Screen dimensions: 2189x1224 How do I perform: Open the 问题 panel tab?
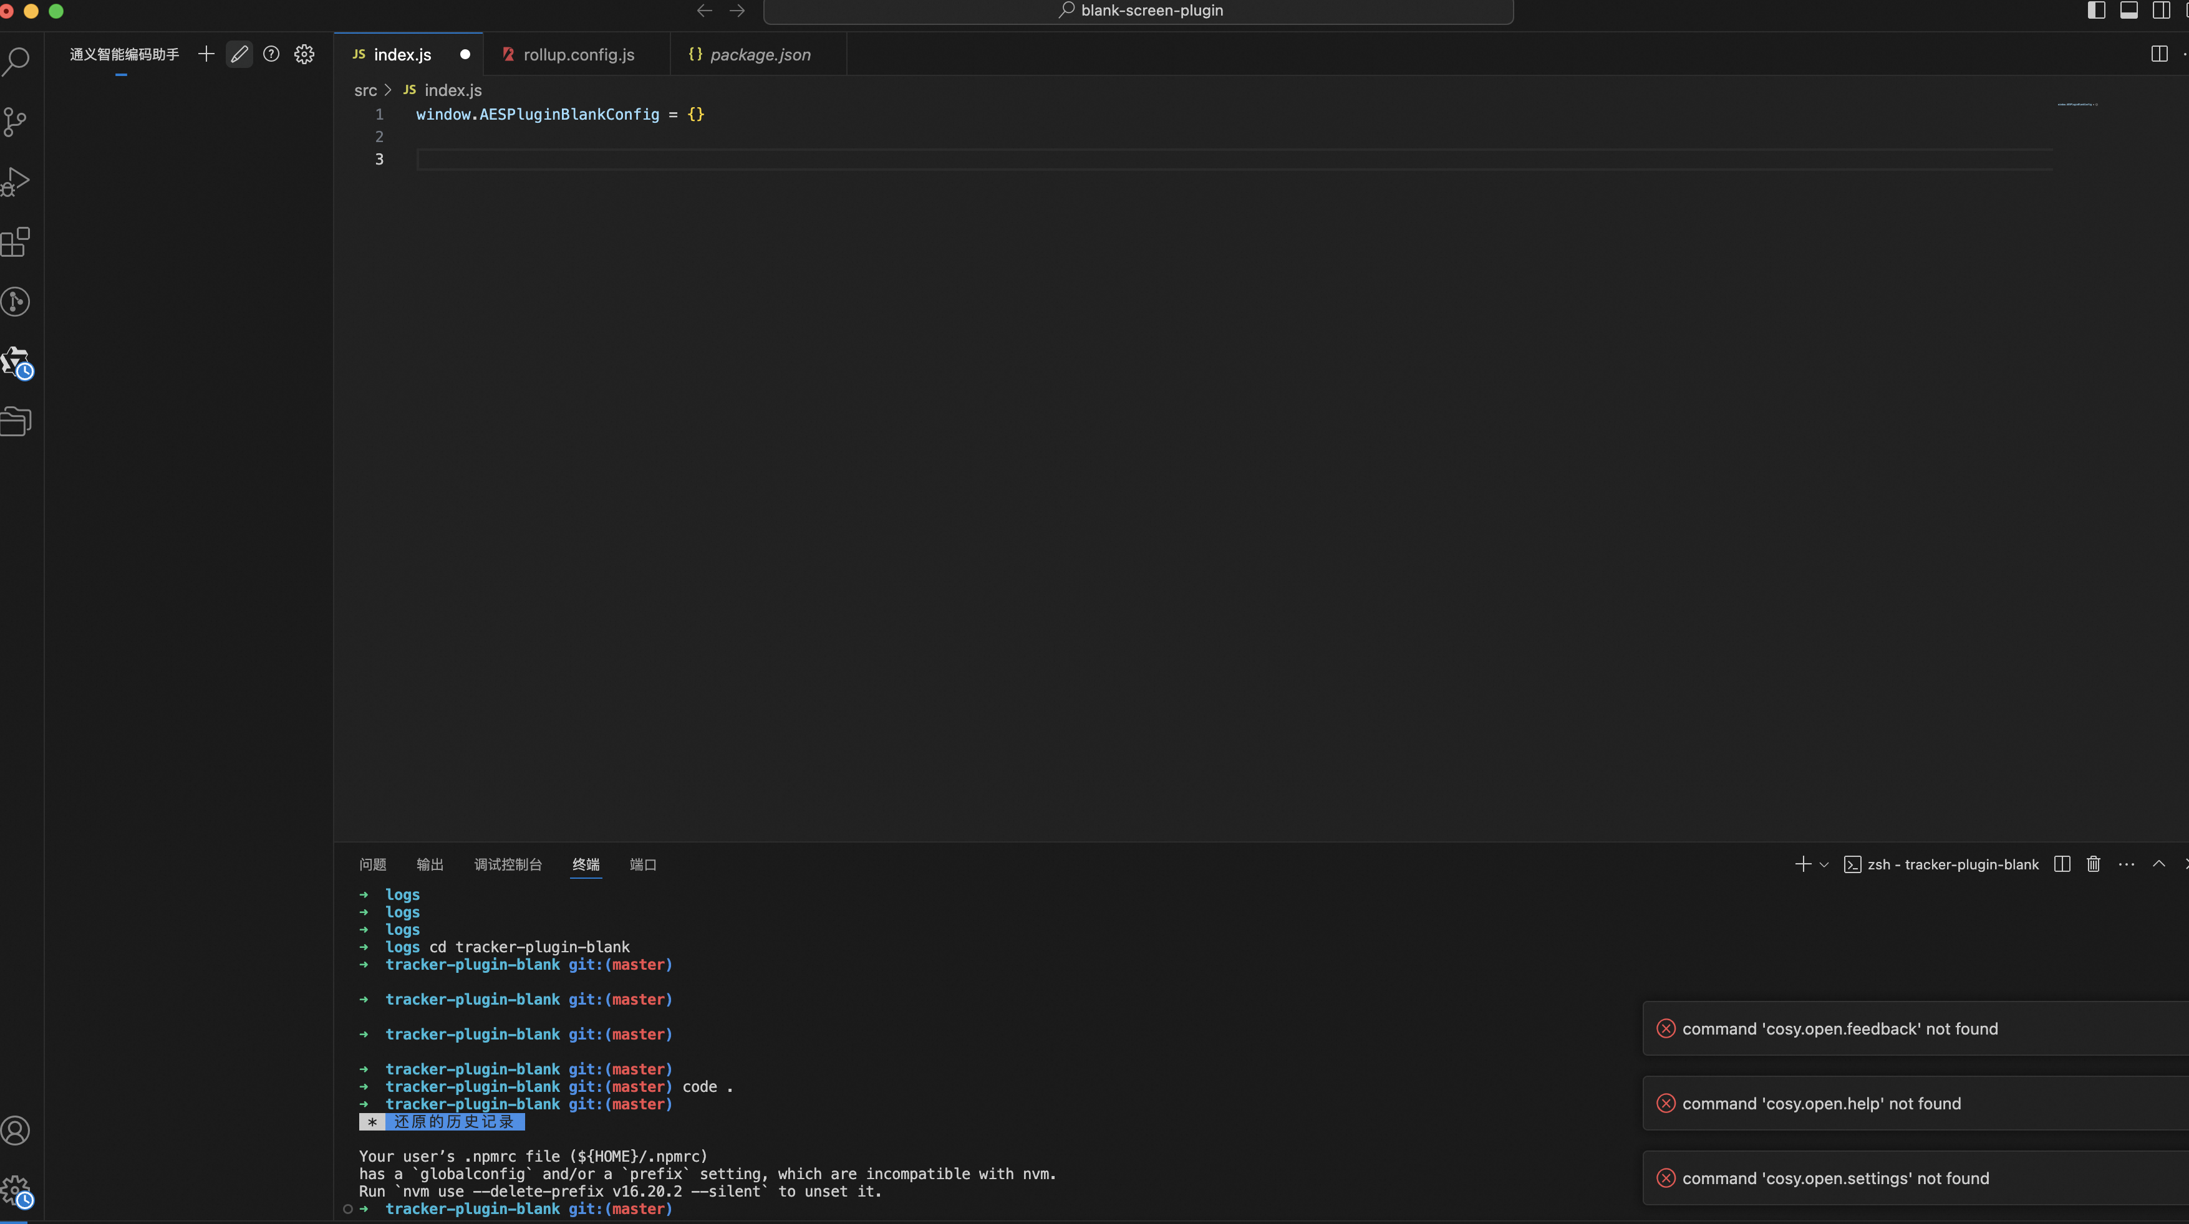(372, 864)
